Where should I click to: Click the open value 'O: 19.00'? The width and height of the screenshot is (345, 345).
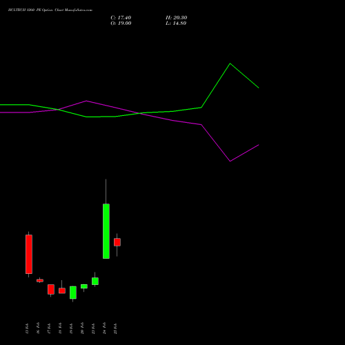click(x=121, y=23)
